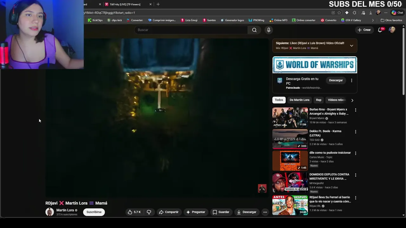This screenshot has height=228, width=406.
Task: Click the World of Warships ad Descargar button
Action: [x=336, y=80]
